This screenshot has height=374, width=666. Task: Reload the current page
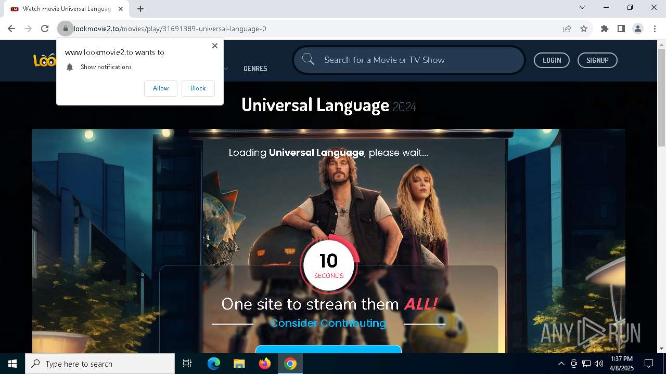45,29
